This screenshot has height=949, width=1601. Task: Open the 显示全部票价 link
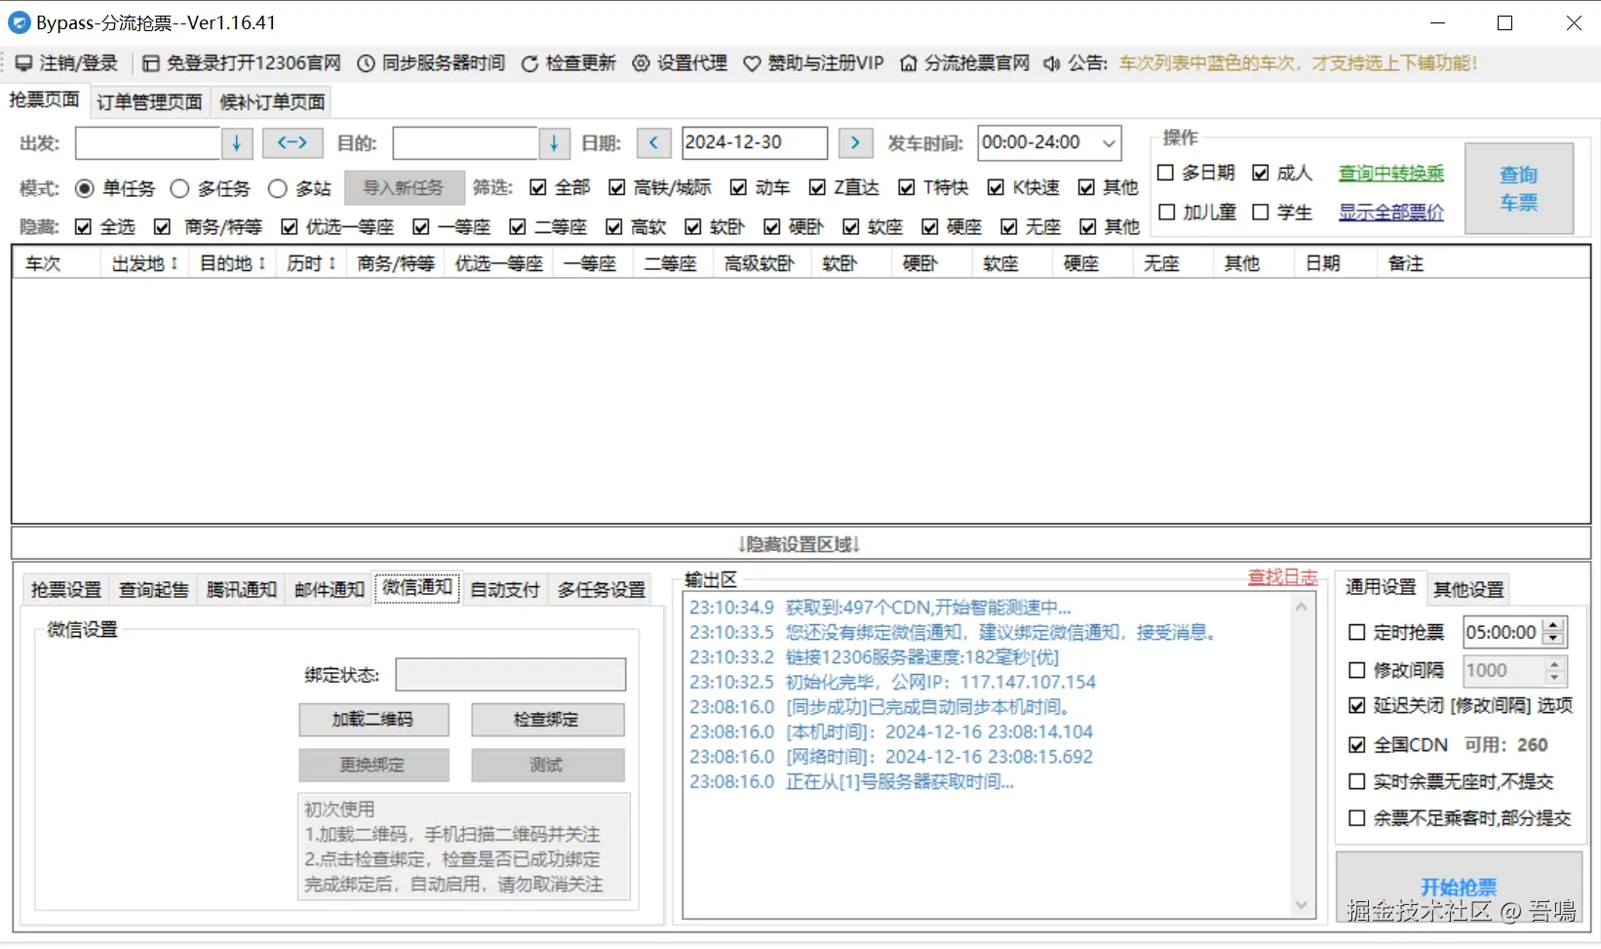pos(1391,213)
